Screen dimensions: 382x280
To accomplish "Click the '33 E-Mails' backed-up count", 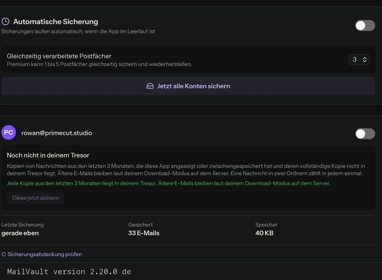I will (144, 233).
